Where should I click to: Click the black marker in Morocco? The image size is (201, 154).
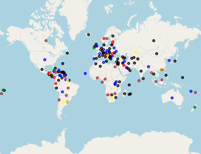coord(96,64)
